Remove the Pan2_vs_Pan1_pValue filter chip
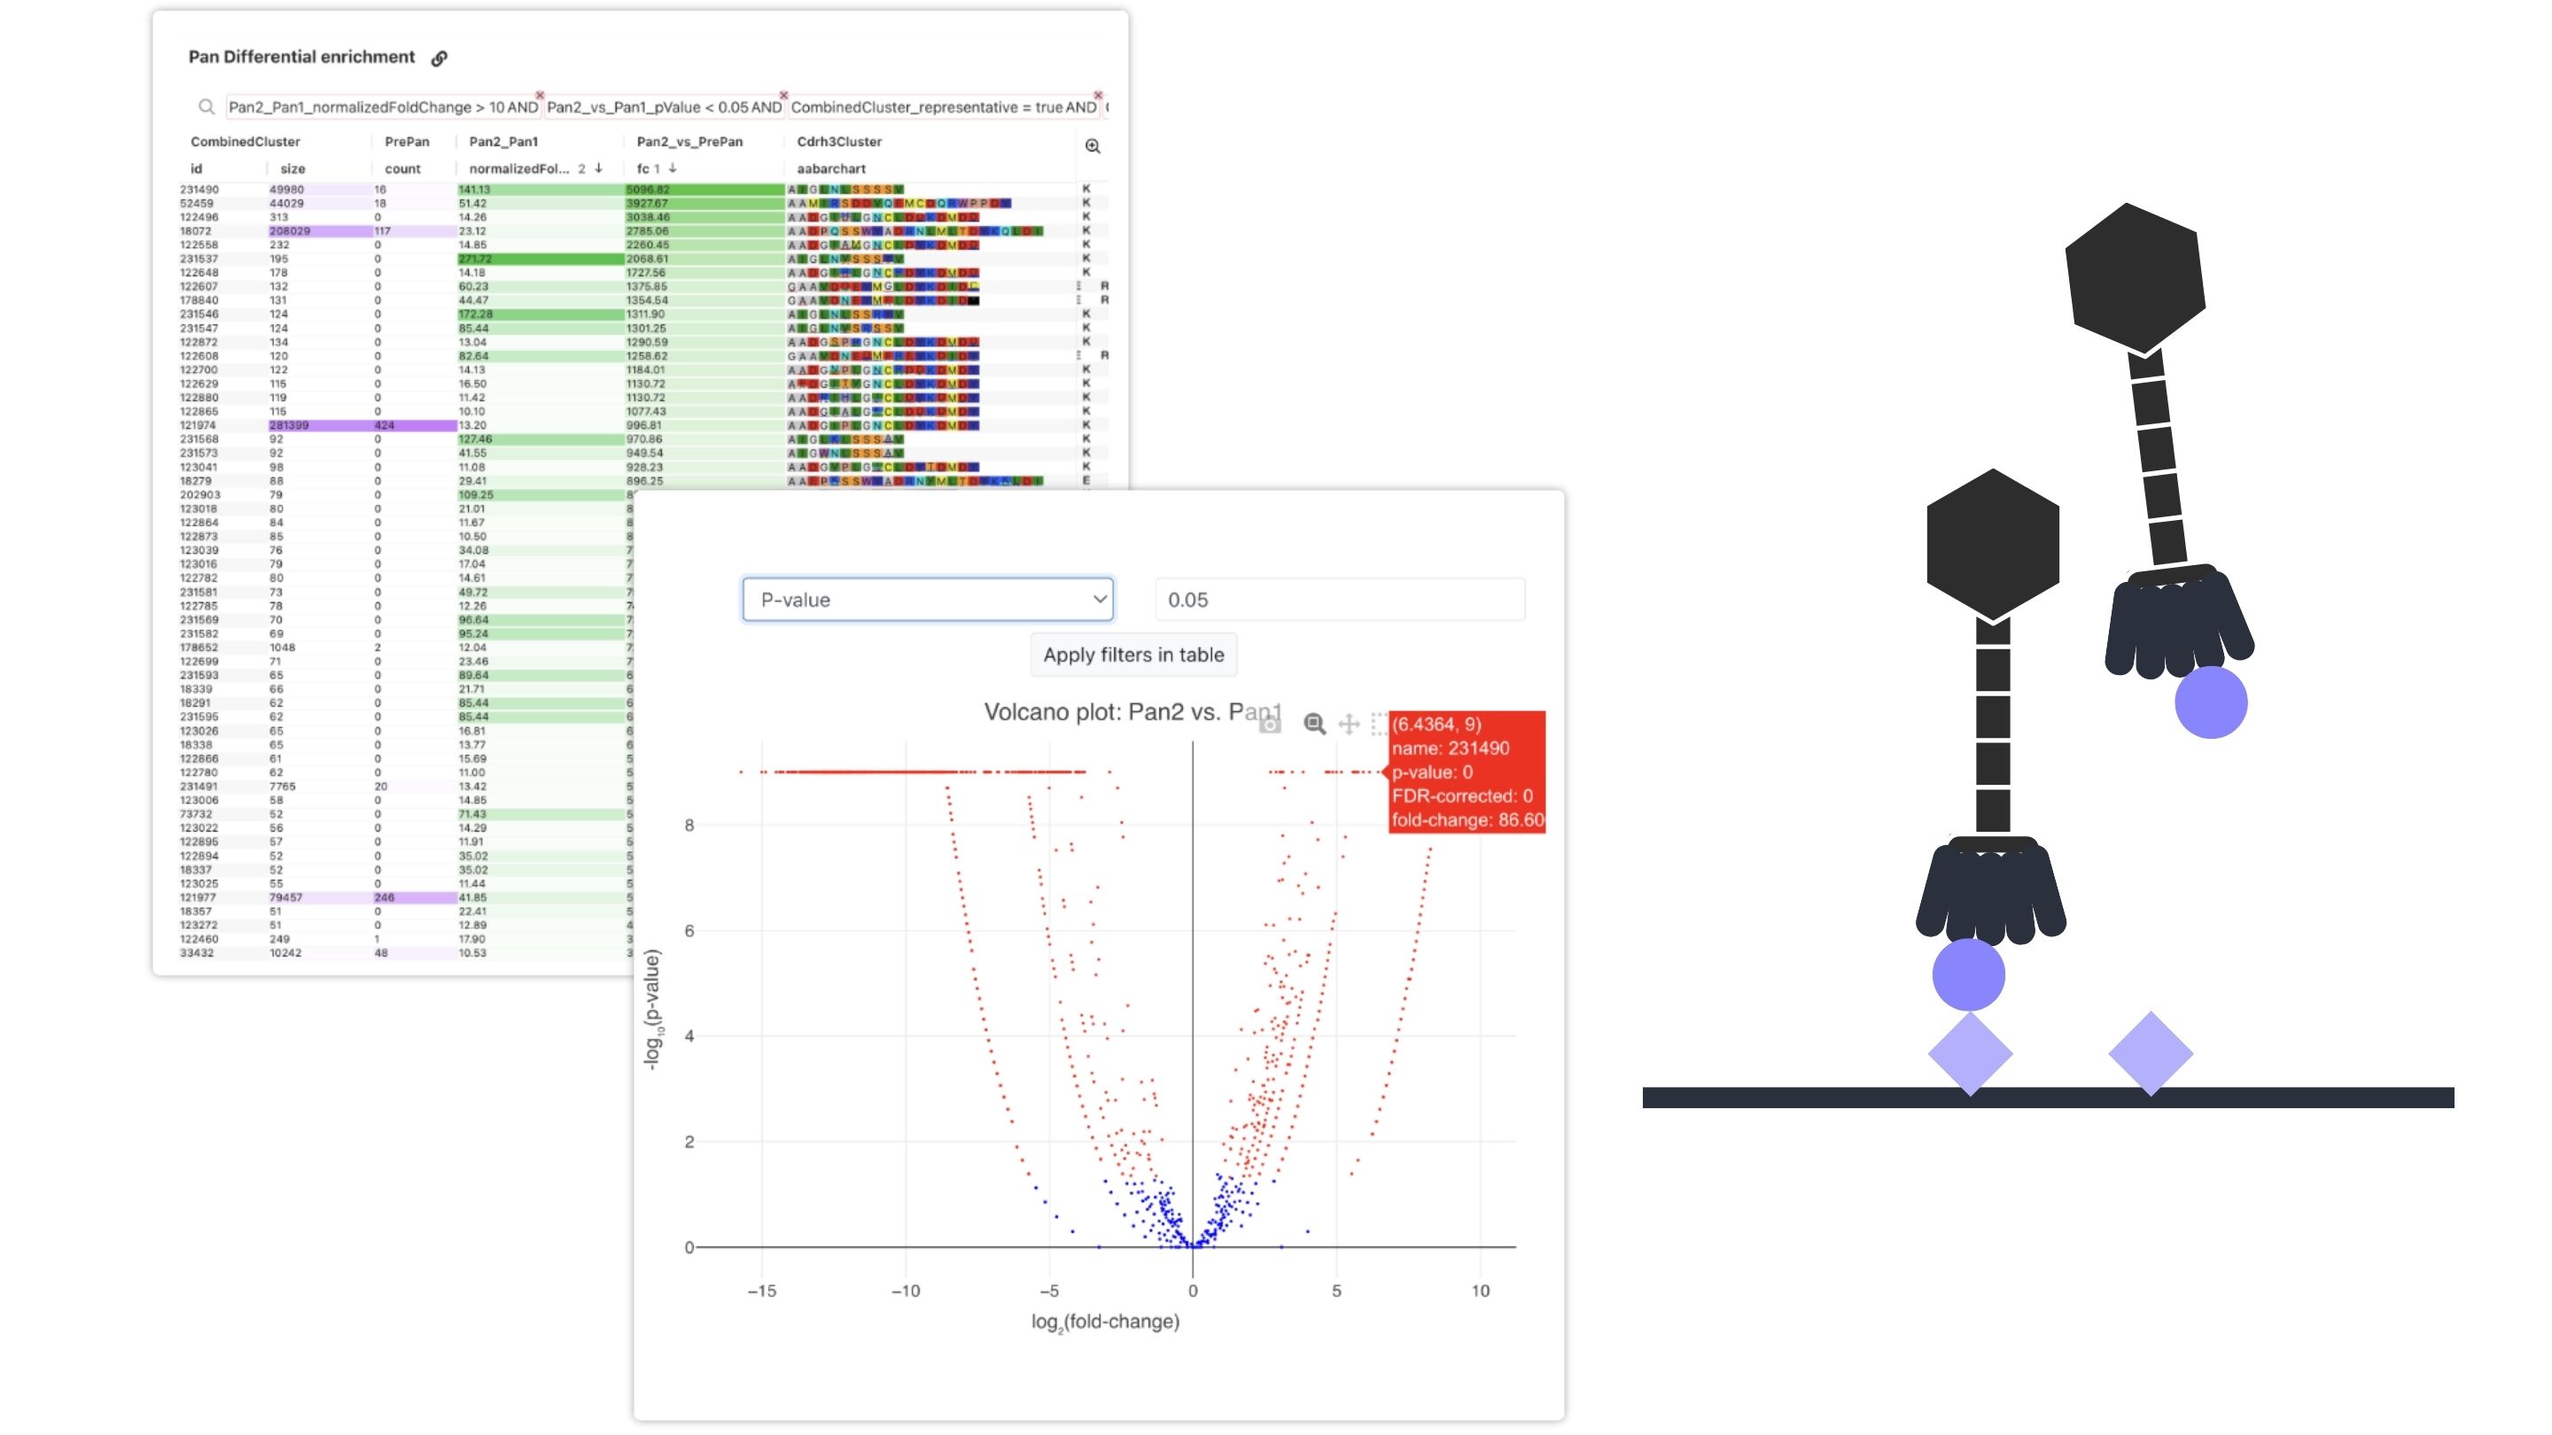Screen dimensions: 2552x1435 point(782,95)
